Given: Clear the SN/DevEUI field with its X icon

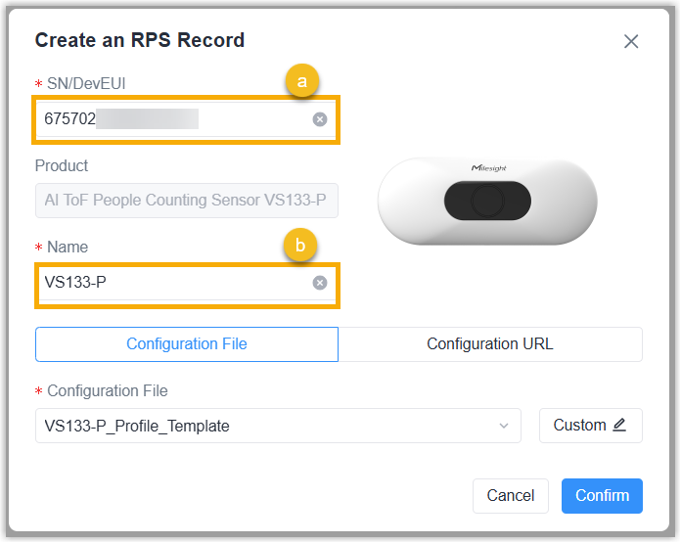Looking at the screenshot, I should pyautogui.click(x=320, y=119).
